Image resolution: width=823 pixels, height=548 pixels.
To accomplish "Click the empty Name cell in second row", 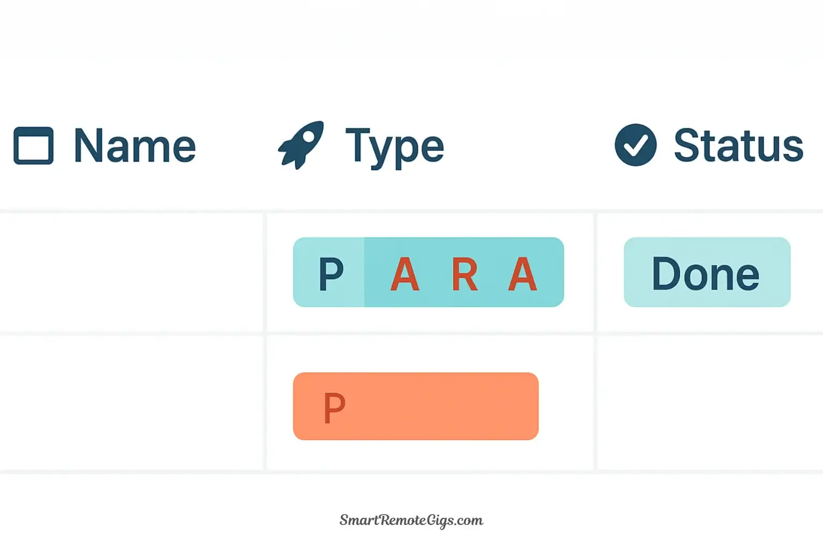I will click(x=131, y=403).
